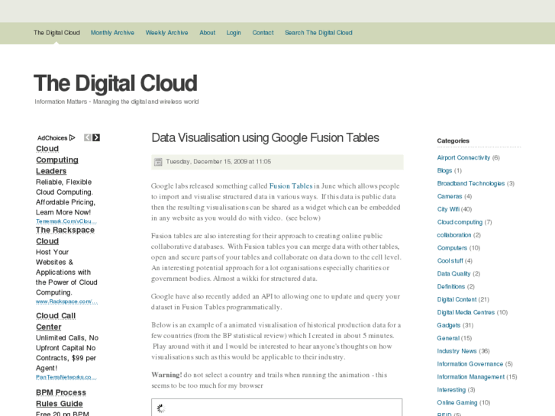Select the Cool stuff category
This screenshot has width=555, height=416.
point(450,261)
